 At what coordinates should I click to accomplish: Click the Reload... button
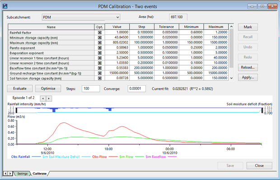pos(247,67)
